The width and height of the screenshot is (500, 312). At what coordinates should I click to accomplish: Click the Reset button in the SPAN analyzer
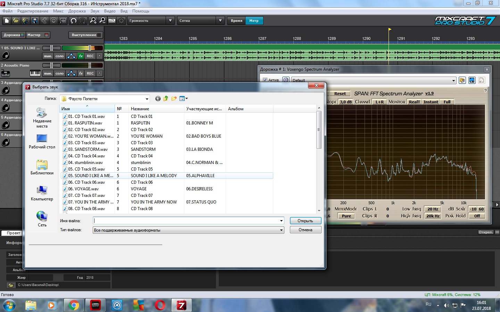(x=340, y=94)
